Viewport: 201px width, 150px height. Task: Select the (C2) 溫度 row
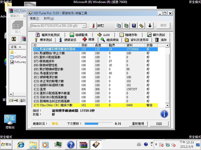[95, 89]
